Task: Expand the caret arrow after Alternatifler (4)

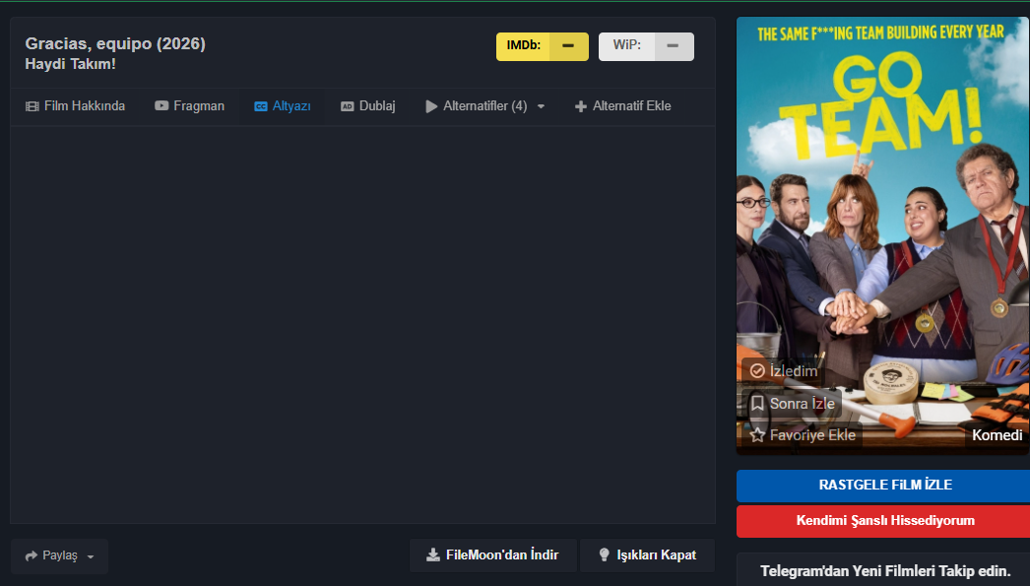Action: tap(541, 106)
